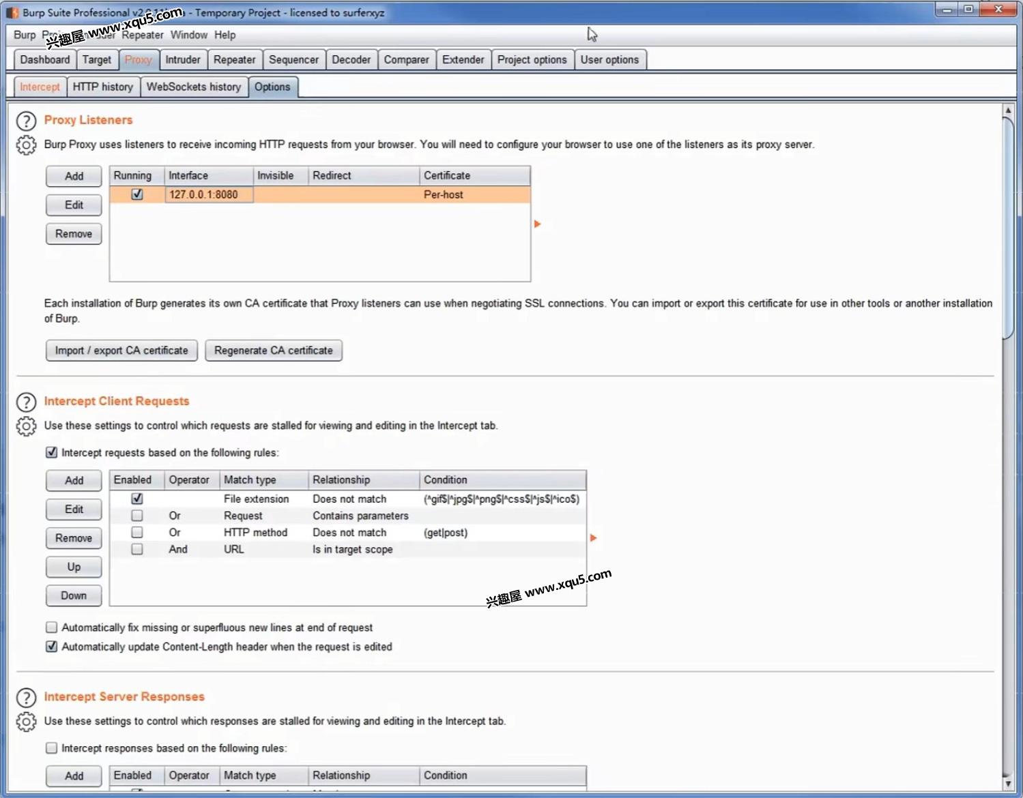This screenshot has width=1023, height=798.
Task: Move client request rule Down
Action: tap(74, 595)
